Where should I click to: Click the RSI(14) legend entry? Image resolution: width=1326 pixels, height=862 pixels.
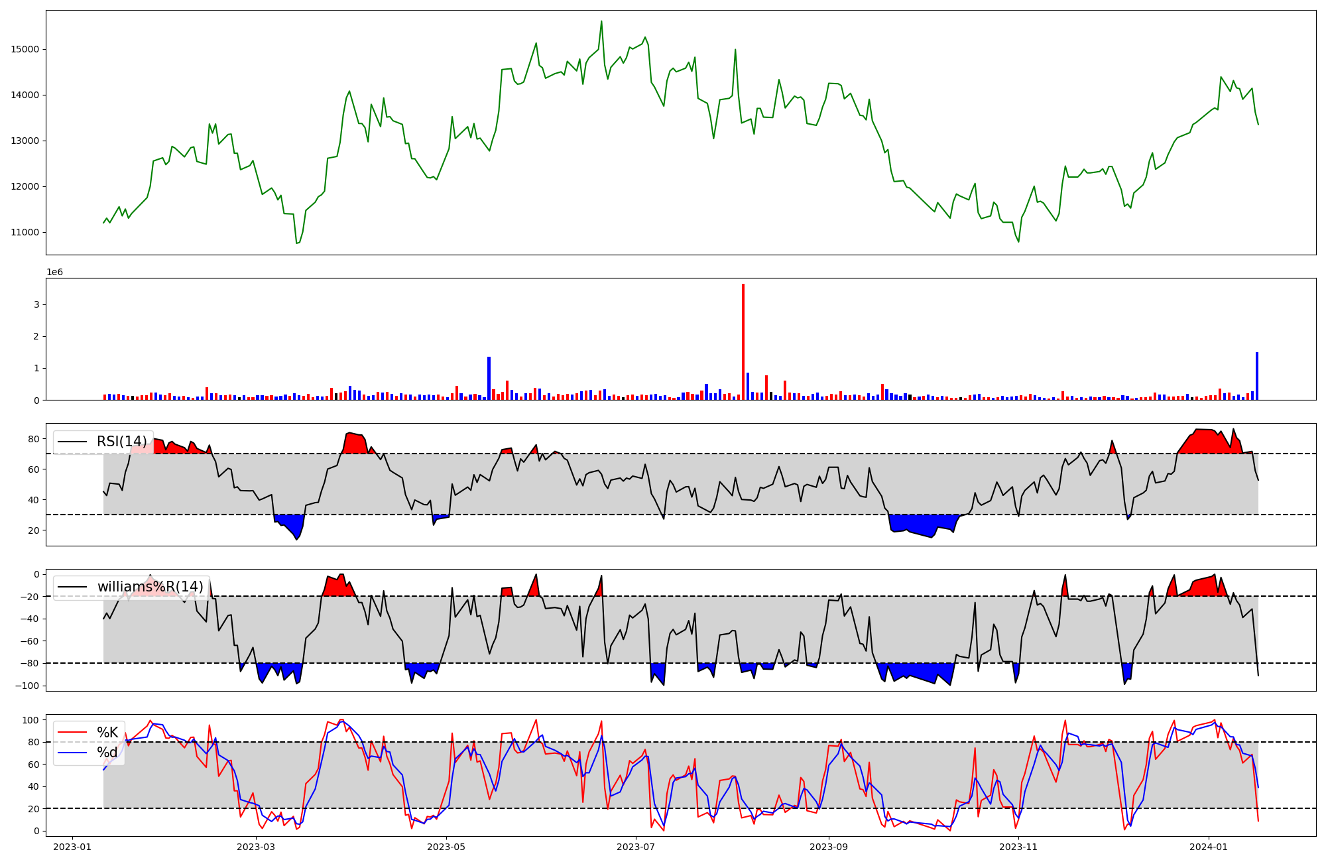pyautogui.click(x=121, y=442)
